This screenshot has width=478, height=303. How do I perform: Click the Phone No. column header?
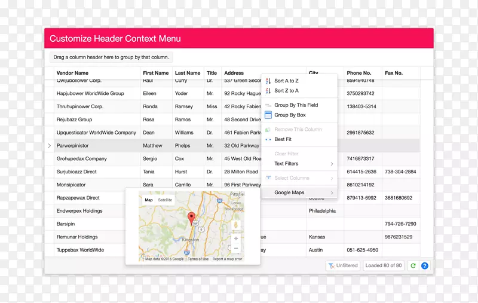click(x=363, y=73)
